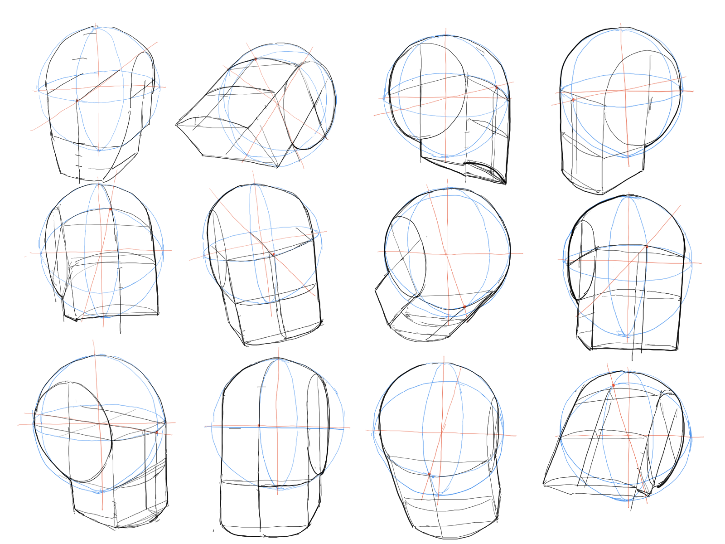The height and width of the screenshot is (544, 725).
Task: Click the red dot on the blue horizontal line of the bottom-row head
Action: pyautogui.click(x=259, y=426)
